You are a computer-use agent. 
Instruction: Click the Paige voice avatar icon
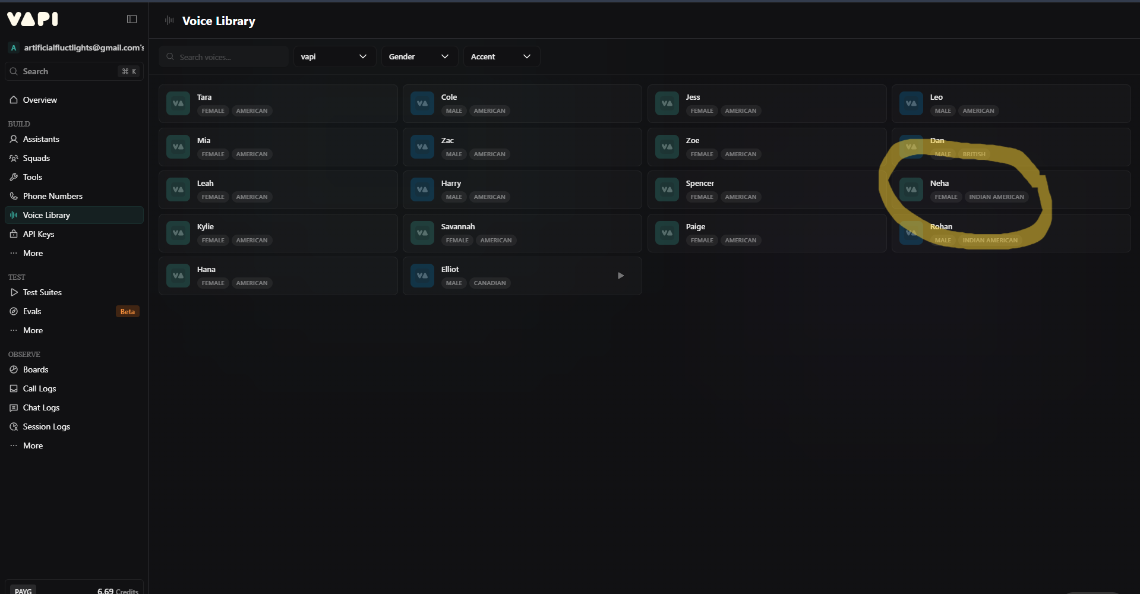pyautogui.click(x=667, y=233)
